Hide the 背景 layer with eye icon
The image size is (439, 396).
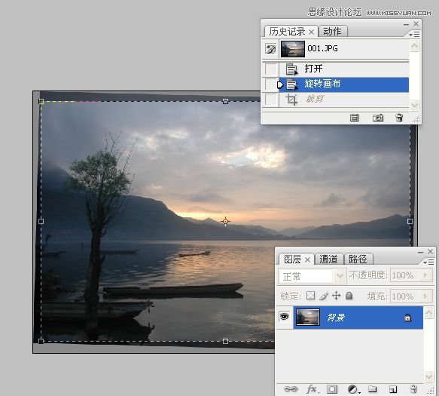point(284,317)
